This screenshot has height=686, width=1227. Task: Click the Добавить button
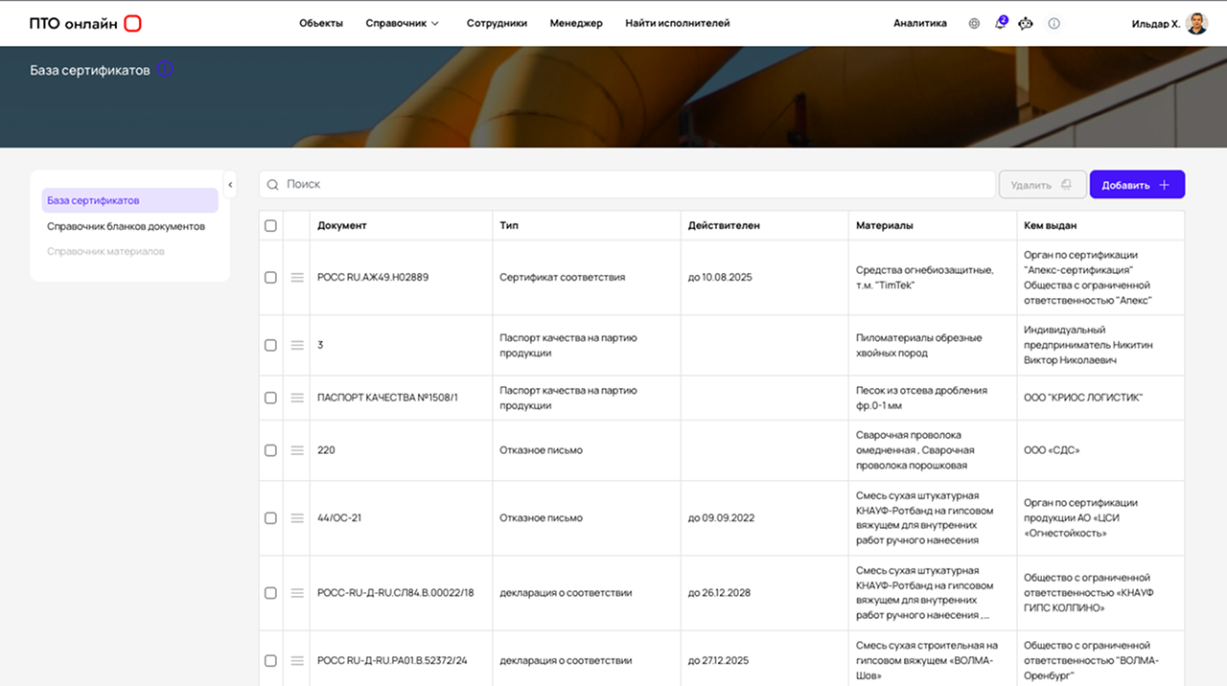coord(1136,185)
